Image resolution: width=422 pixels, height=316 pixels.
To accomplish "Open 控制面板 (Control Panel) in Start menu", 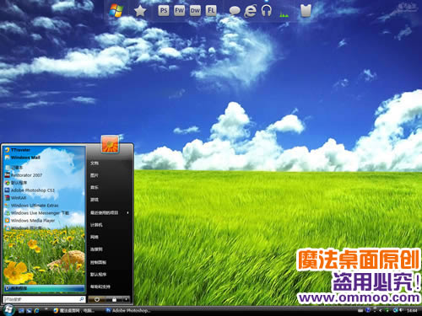I will 98,262.
